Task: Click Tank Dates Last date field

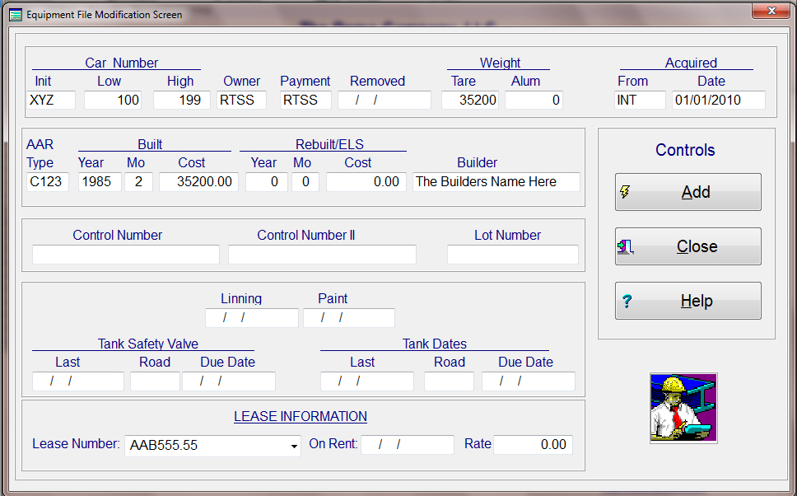Action: (367, 381)
